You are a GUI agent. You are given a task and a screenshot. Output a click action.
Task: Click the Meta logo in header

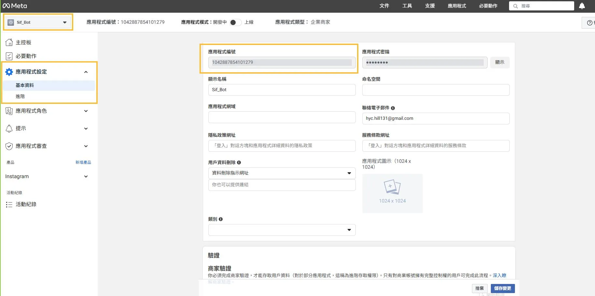click(x=15, y=6)
